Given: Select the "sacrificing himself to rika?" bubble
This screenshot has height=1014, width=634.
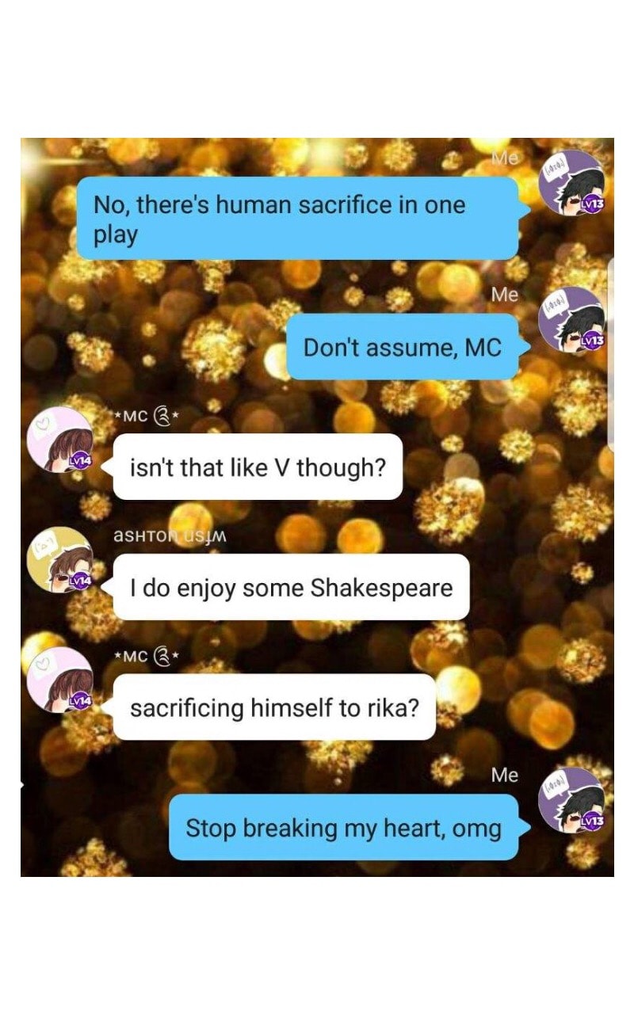Looking at the screenshot, I should (x=274, y=707).
